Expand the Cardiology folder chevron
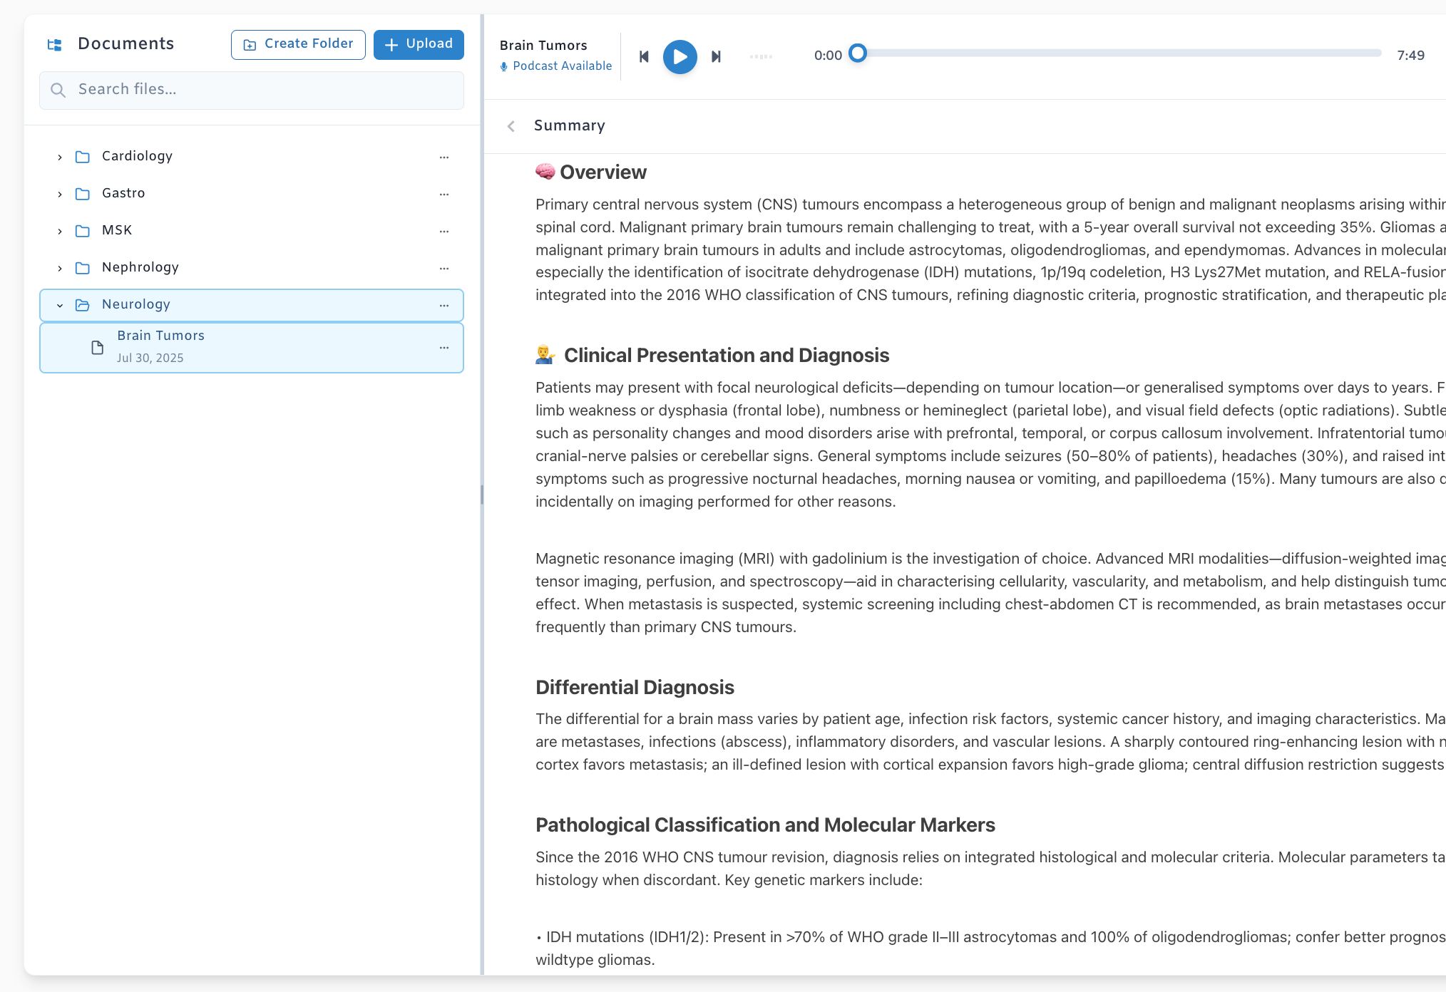1446x992 pixels. pos(60,157)
